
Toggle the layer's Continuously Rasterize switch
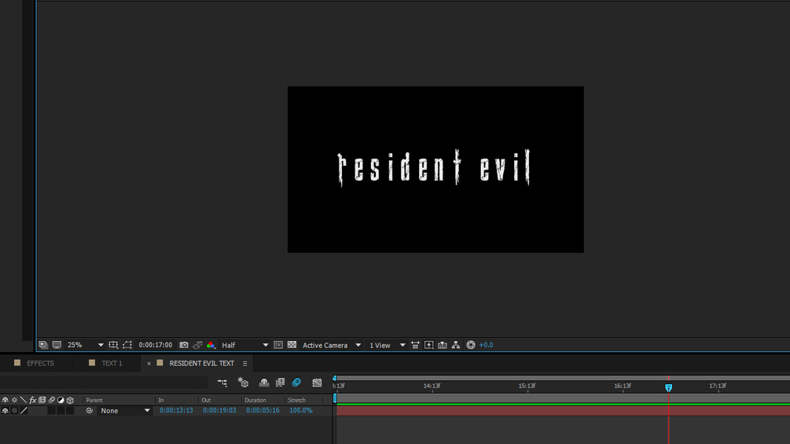(x=14, y=411)
